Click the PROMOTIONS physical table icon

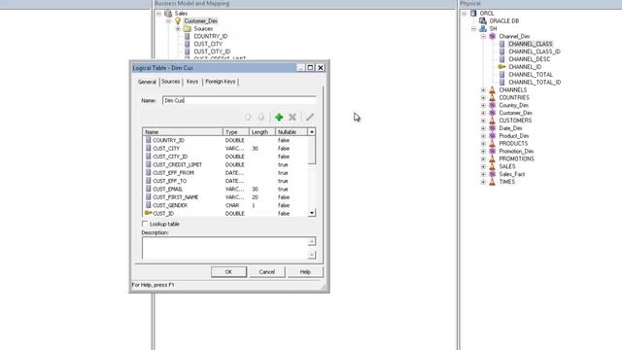click(x=493, y=158)
